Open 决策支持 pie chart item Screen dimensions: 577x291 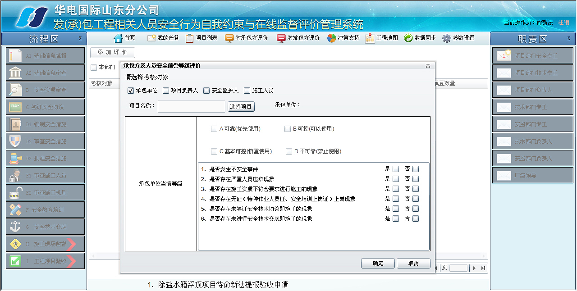(x=343, y=38)
